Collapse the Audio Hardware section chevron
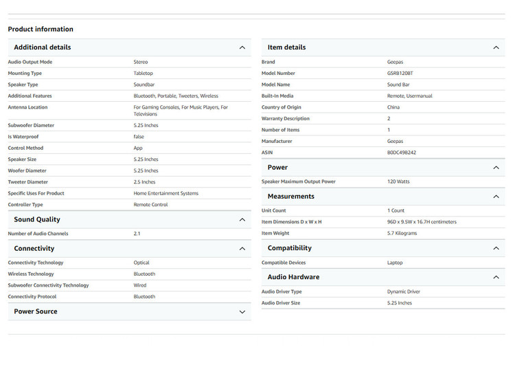Screen dimensions: 515x365 pos(496,277)
